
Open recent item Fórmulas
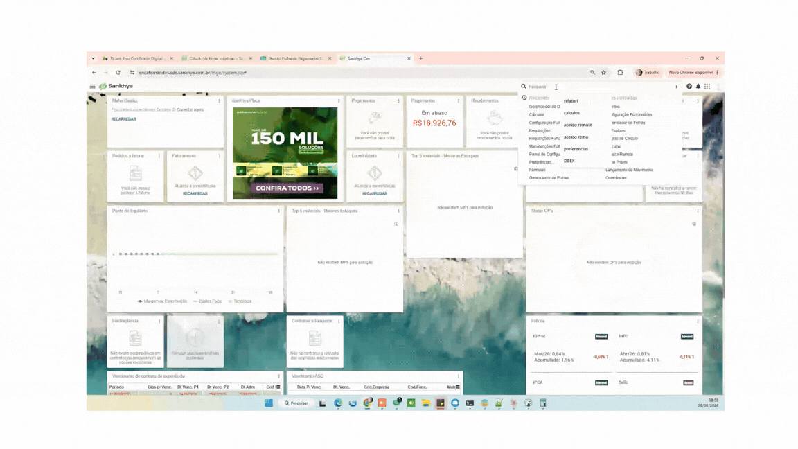pos(537,170)
